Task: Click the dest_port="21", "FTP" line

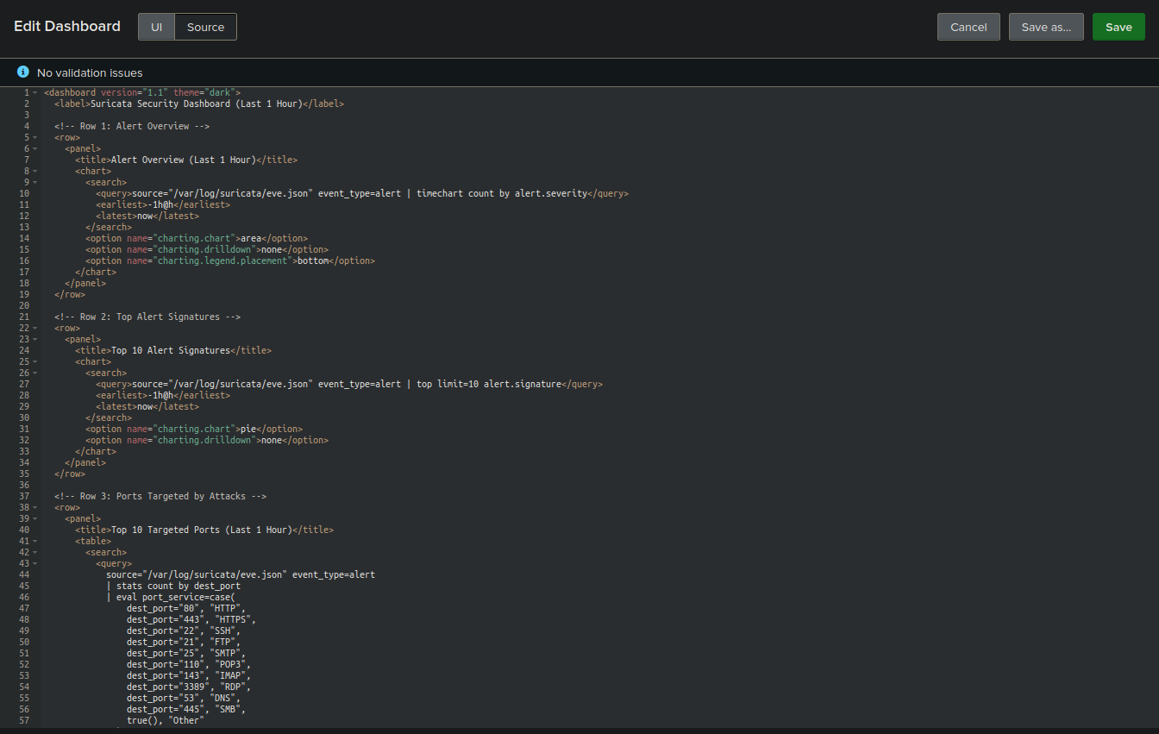Action: (184, 642)
